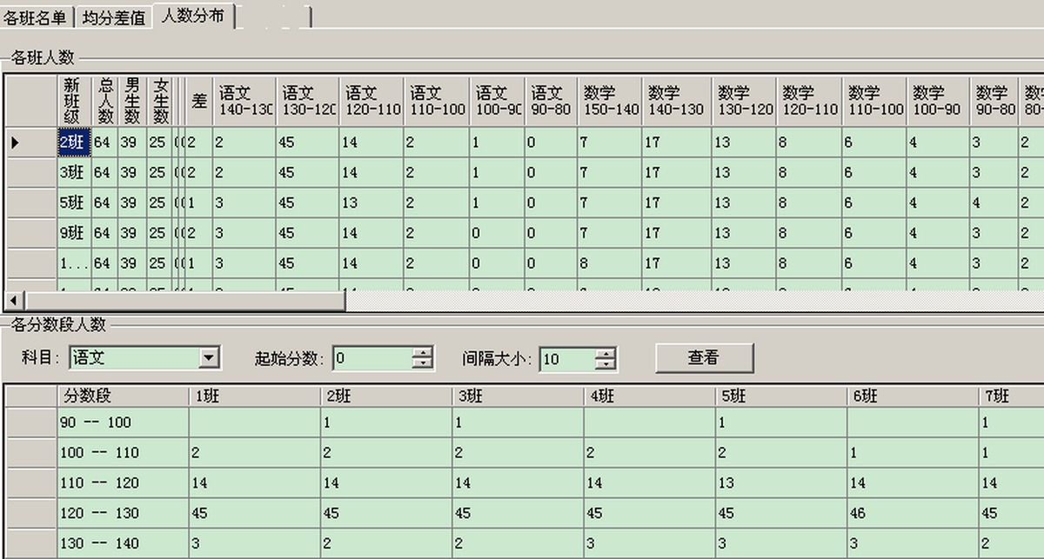Switch to the 各班名单 tab
The image size is (1044, 559).
click(35, 17)
